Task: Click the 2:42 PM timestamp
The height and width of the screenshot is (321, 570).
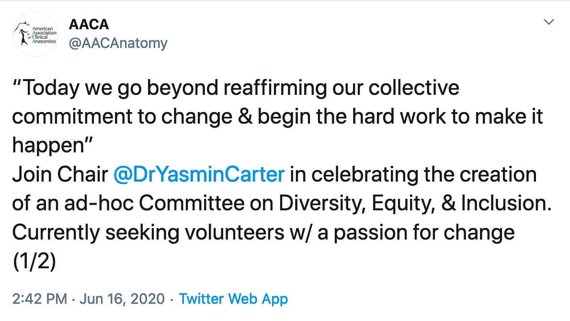Action: [39, 299]
